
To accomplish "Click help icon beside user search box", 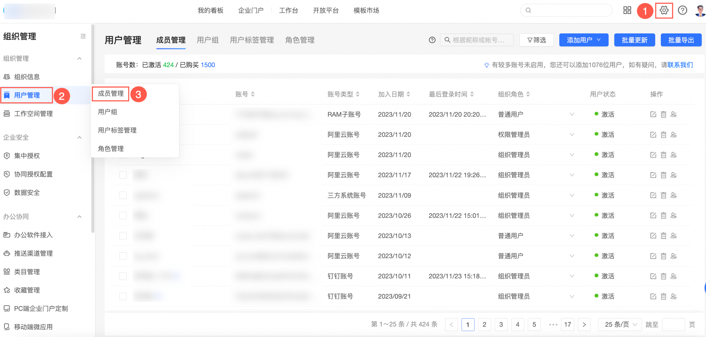I will tap(432, 40).
